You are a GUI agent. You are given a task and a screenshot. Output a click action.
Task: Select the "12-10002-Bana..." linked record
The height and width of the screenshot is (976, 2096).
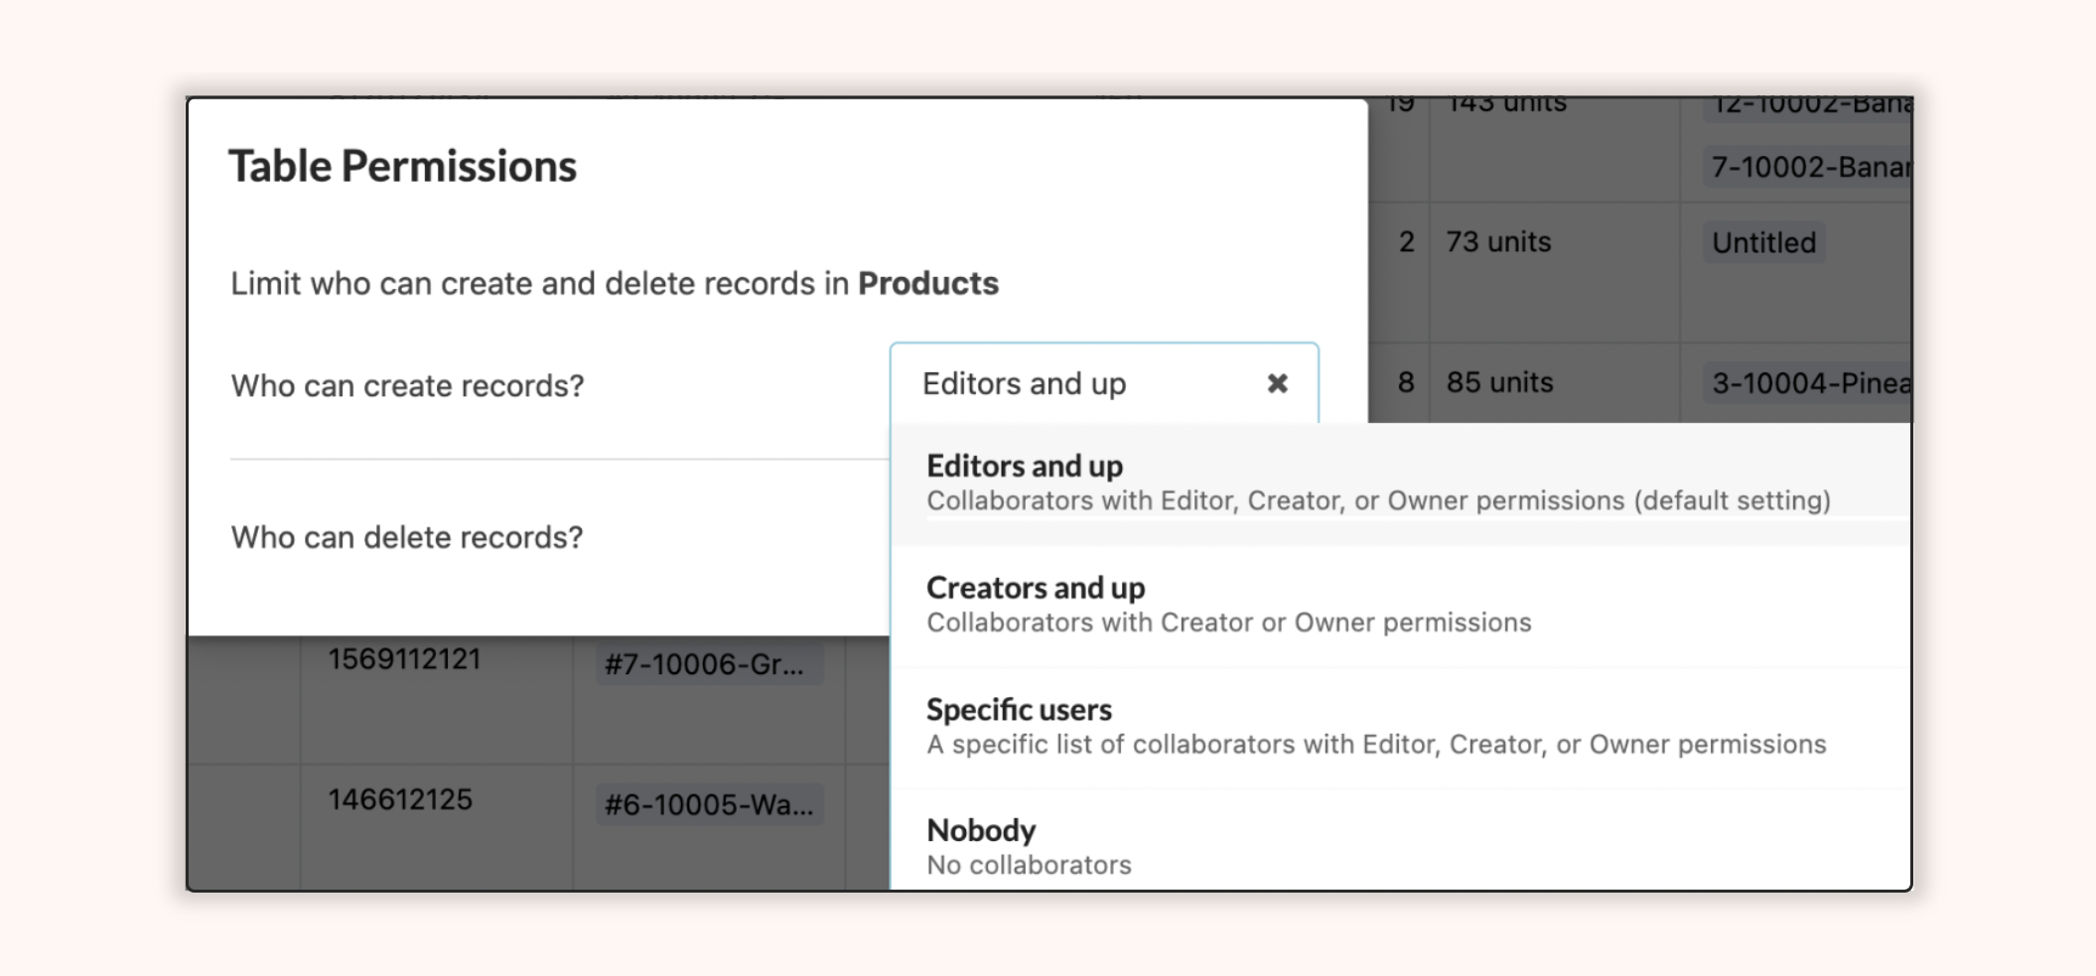click(x=1807, y=102)
